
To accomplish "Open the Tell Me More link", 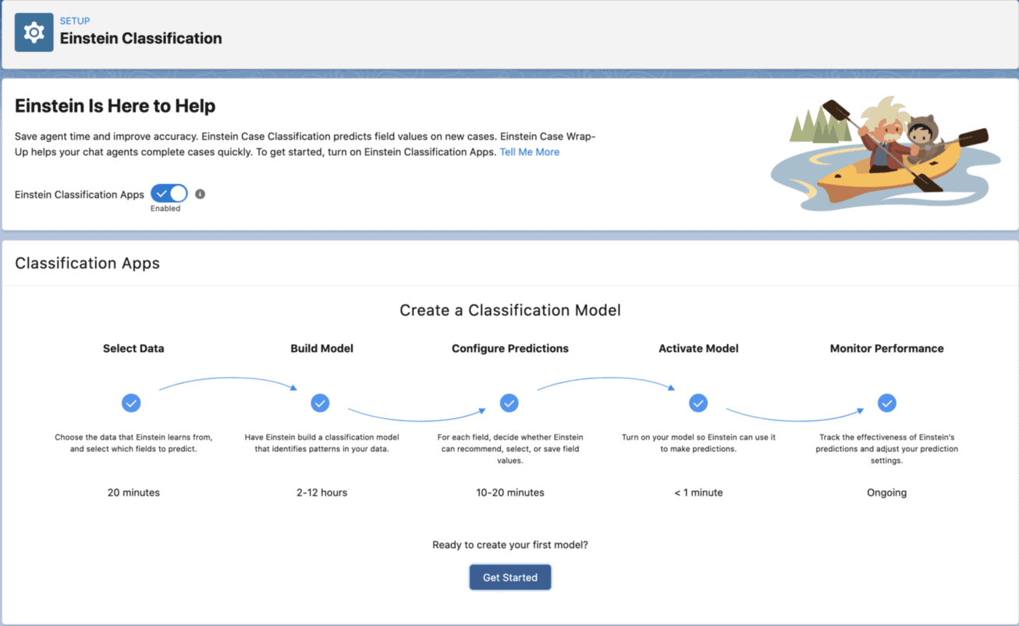I will (x=530, y=151).
